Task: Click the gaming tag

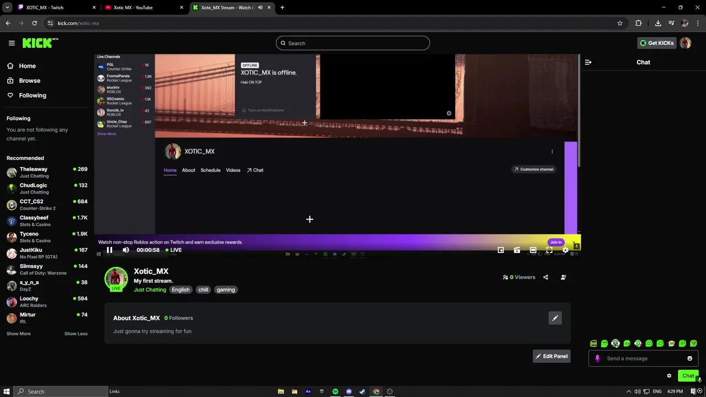Action: point(226,289)
